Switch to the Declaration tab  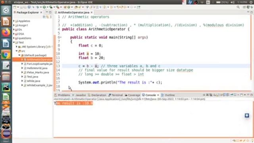click(x=97, y=95)
